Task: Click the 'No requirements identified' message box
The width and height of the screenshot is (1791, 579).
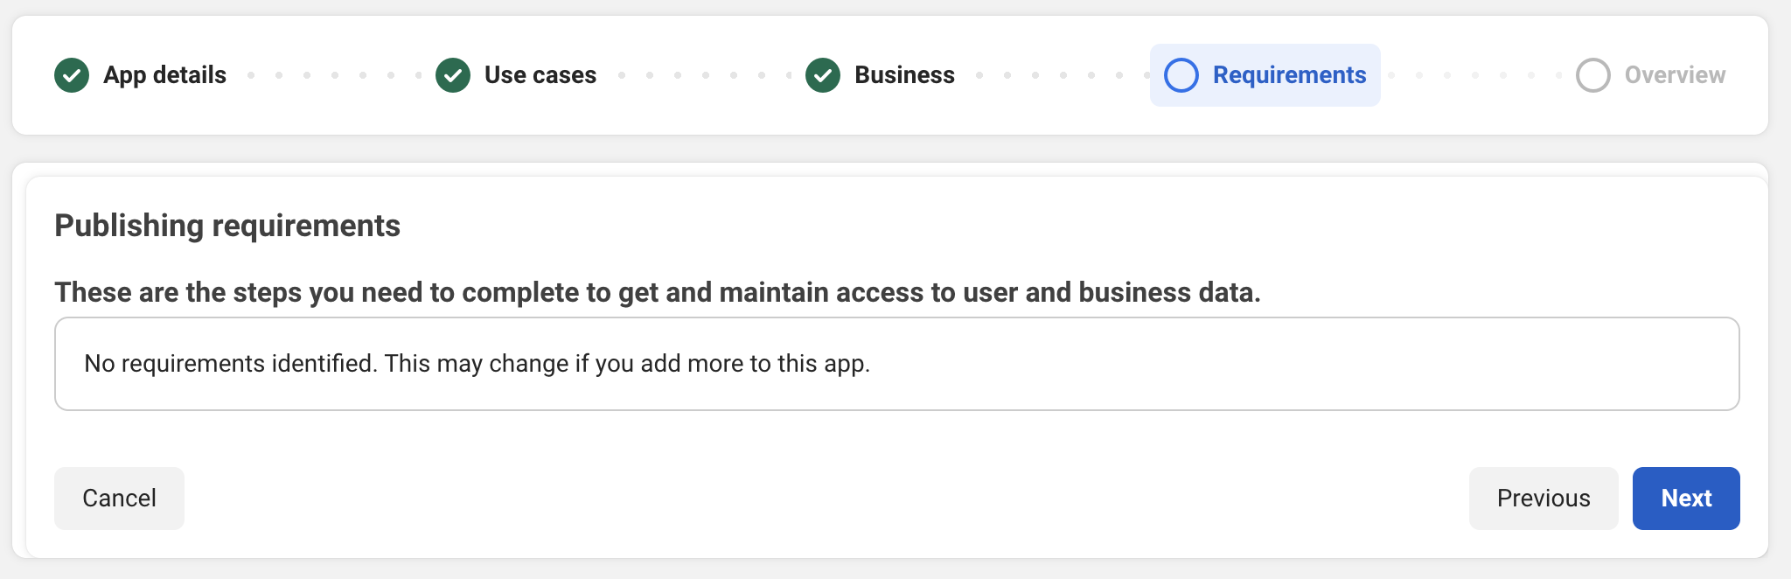Action: (896, 364)
